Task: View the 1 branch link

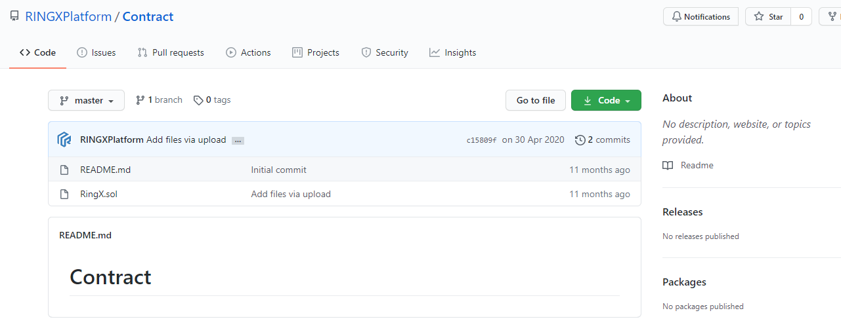Action: pos(159,100)
